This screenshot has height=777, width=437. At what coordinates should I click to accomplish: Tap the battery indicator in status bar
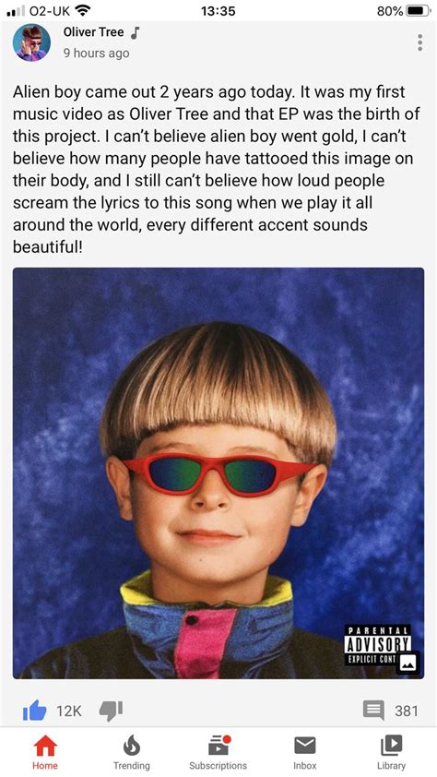[419, 11]
